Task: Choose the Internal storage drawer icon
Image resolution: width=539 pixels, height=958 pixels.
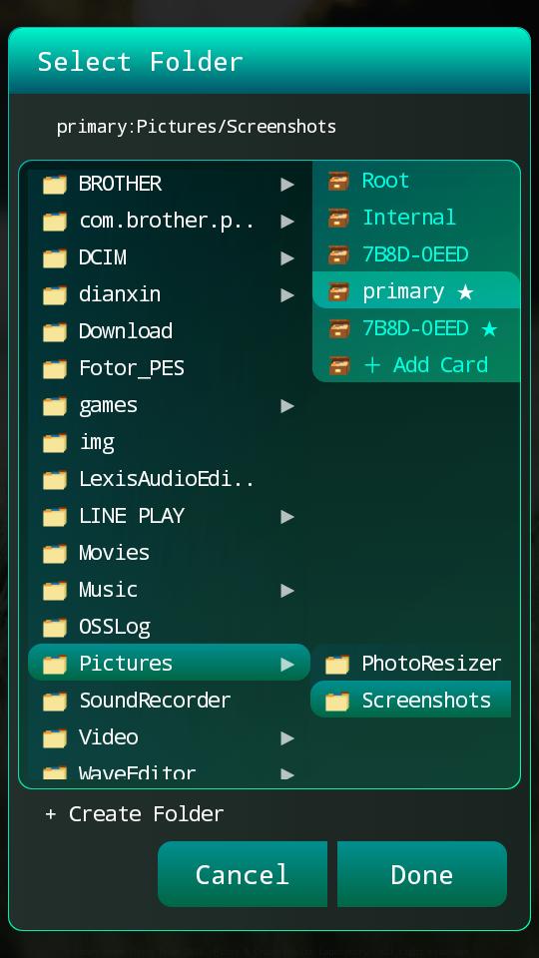Action: click(x=338, y=218)
